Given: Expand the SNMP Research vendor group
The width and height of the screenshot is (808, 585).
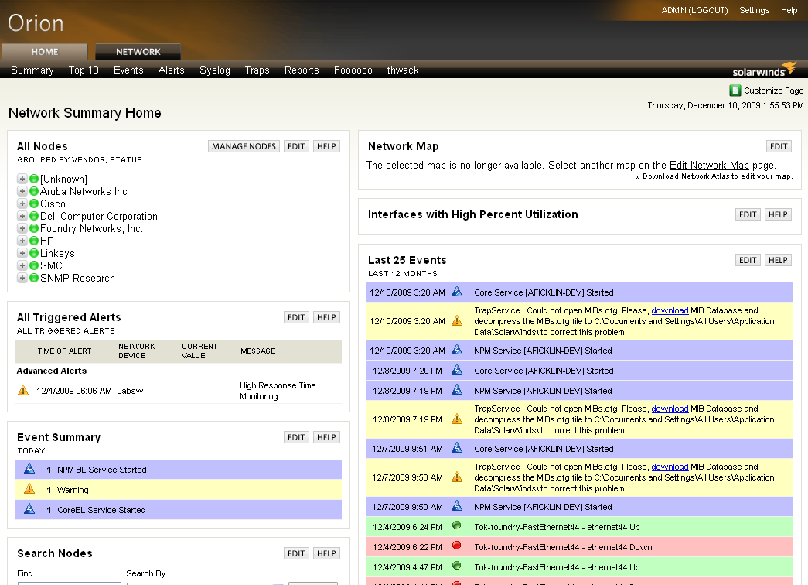Looking at the screenshot, I should (x=22, y=279).
